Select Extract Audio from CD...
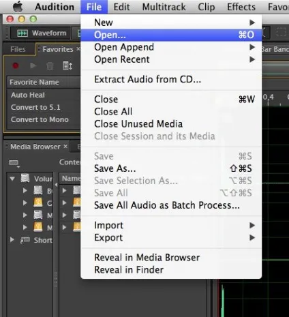Image resolution: width=289 pixels, height=317 pixels. coord(171,80)
